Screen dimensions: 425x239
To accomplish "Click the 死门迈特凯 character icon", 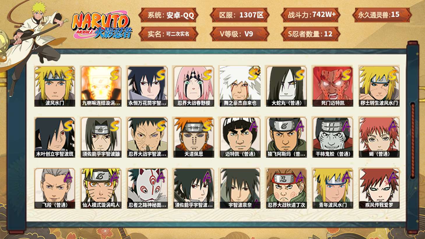I will [x=333, y=86].
